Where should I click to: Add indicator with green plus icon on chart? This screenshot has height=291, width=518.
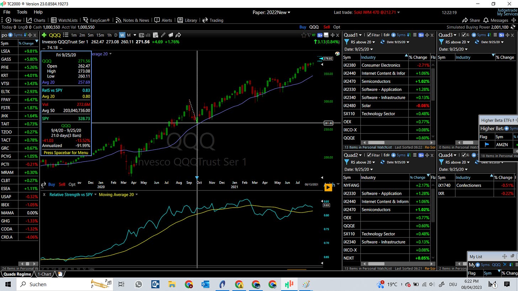point(44,35)
